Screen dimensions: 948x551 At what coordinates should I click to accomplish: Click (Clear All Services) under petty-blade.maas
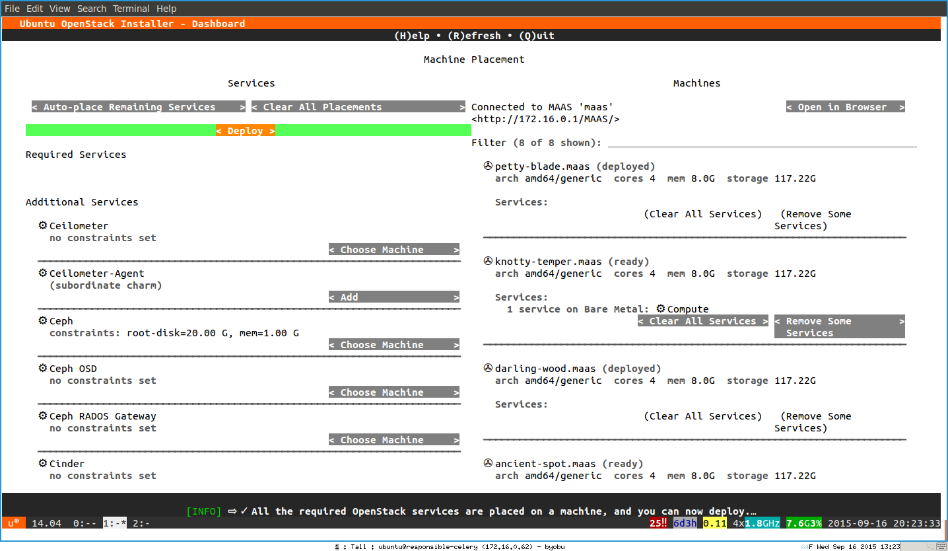[703, 214]
